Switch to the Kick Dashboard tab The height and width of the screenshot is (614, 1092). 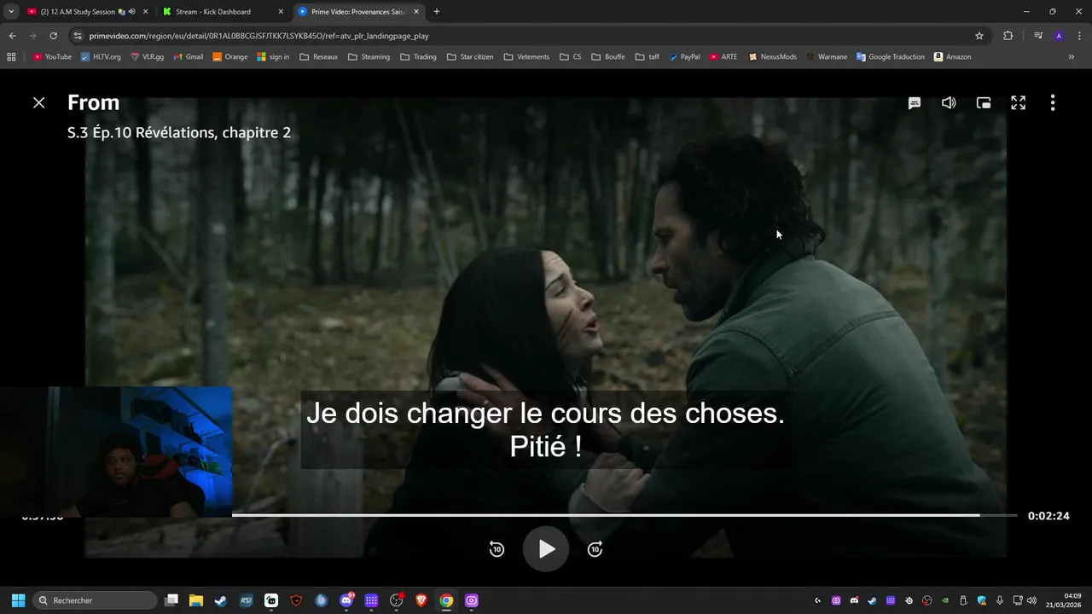213,12
